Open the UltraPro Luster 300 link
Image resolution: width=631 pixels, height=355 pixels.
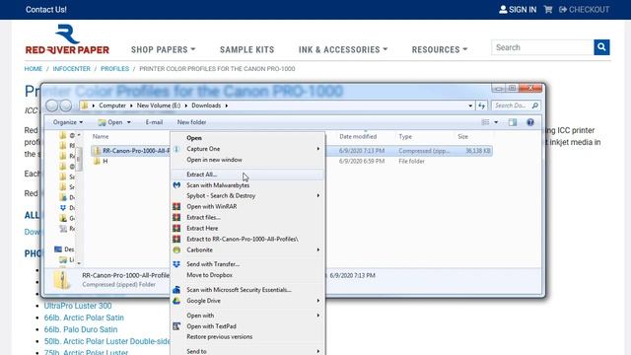(78, 306)
